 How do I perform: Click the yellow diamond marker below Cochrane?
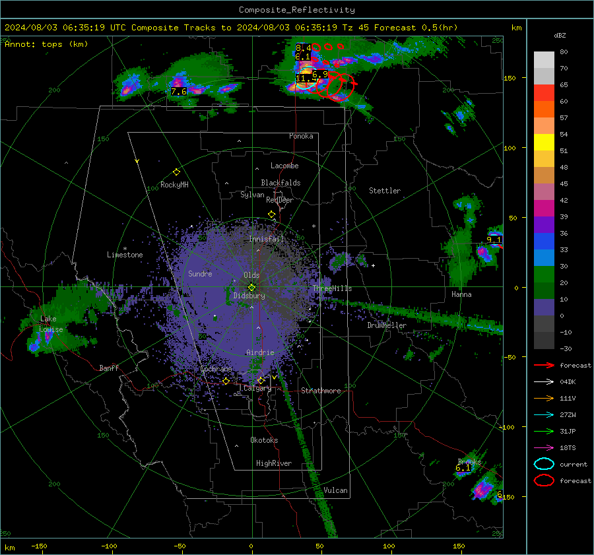pos(226,381)
